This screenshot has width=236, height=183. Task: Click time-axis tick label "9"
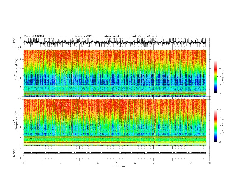(191, 163)
